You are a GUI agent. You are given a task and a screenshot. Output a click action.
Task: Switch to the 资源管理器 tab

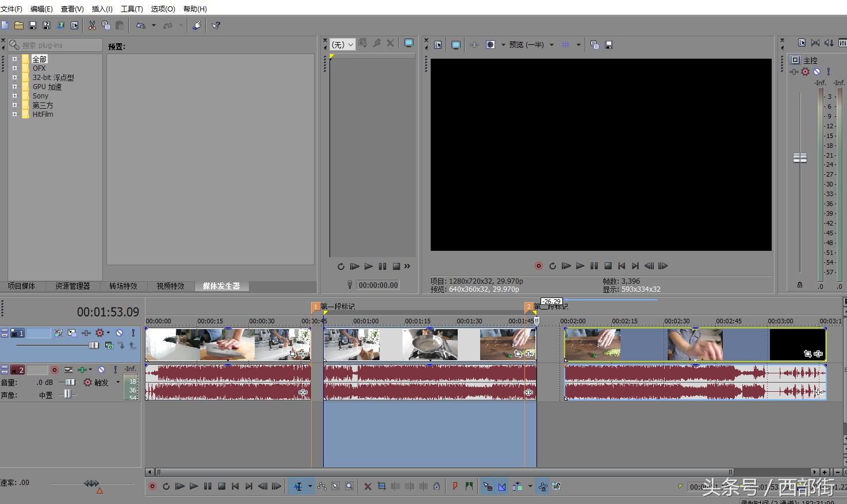(72, 286)
